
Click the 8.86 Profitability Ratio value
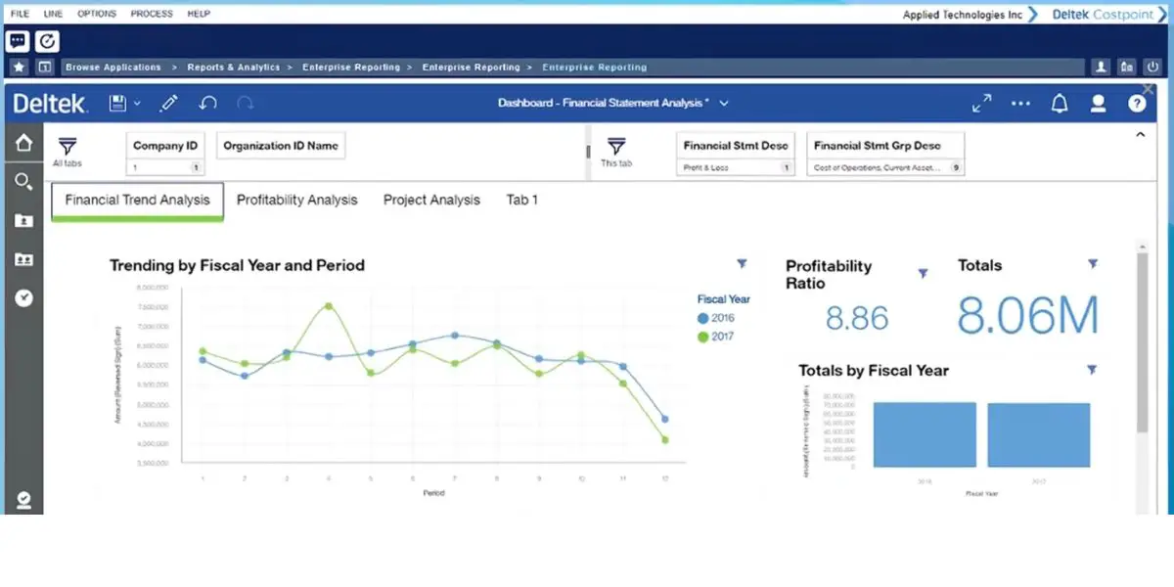[x=857, y=318]
